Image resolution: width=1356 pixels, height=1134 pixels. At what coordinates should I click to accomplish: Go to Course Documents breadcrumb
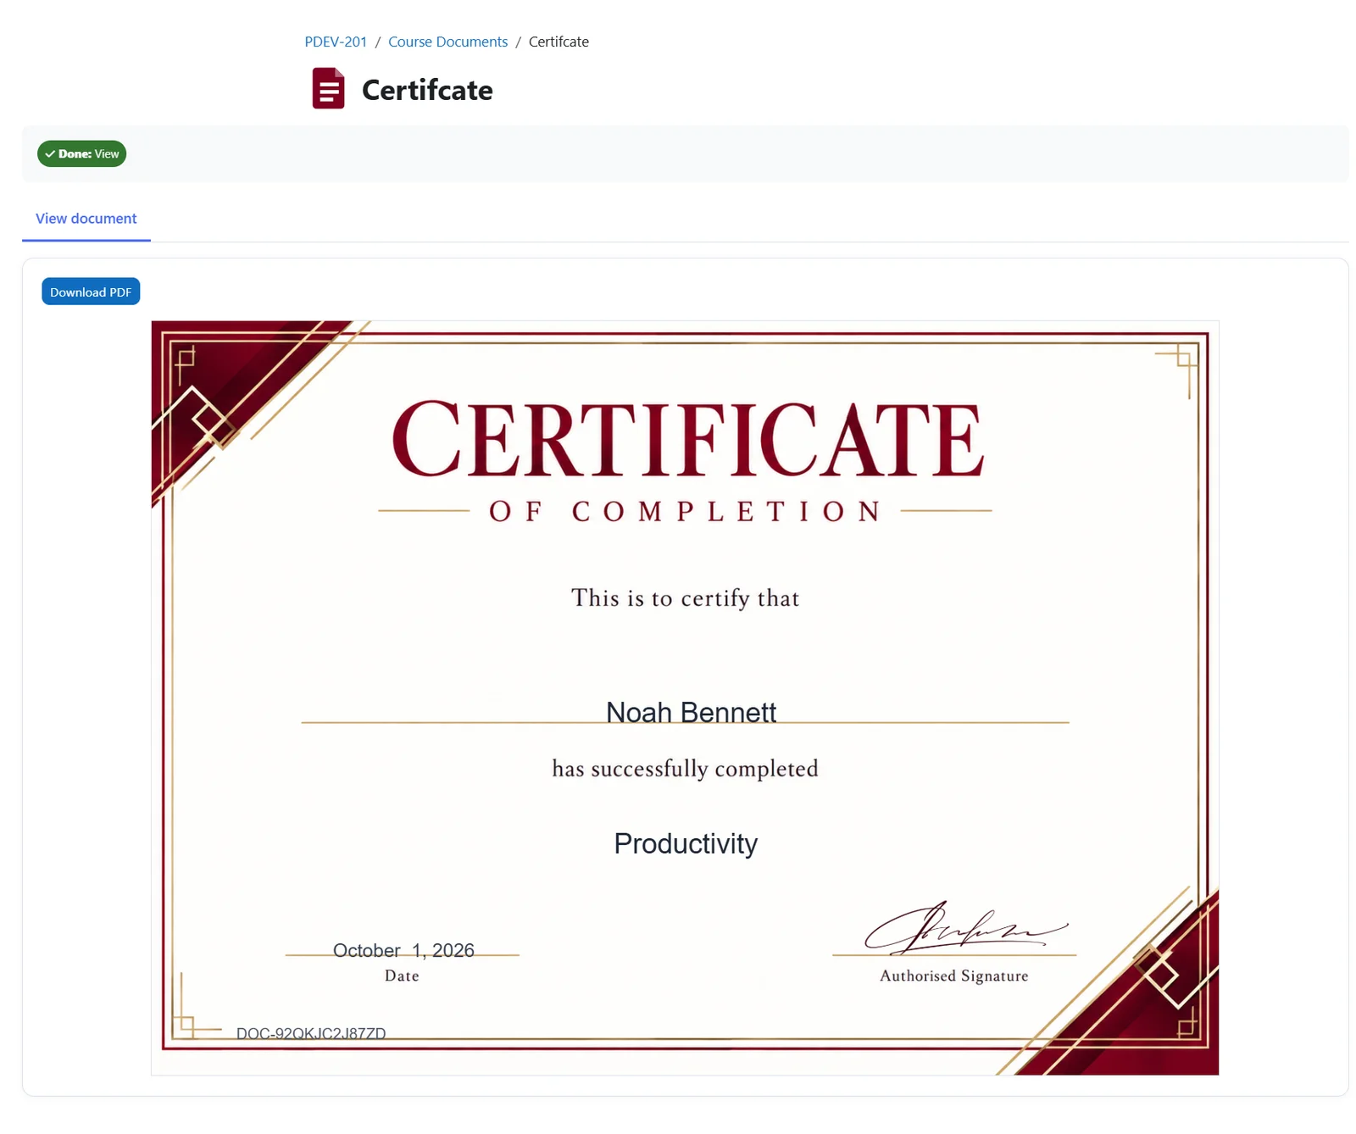(447, 42)
